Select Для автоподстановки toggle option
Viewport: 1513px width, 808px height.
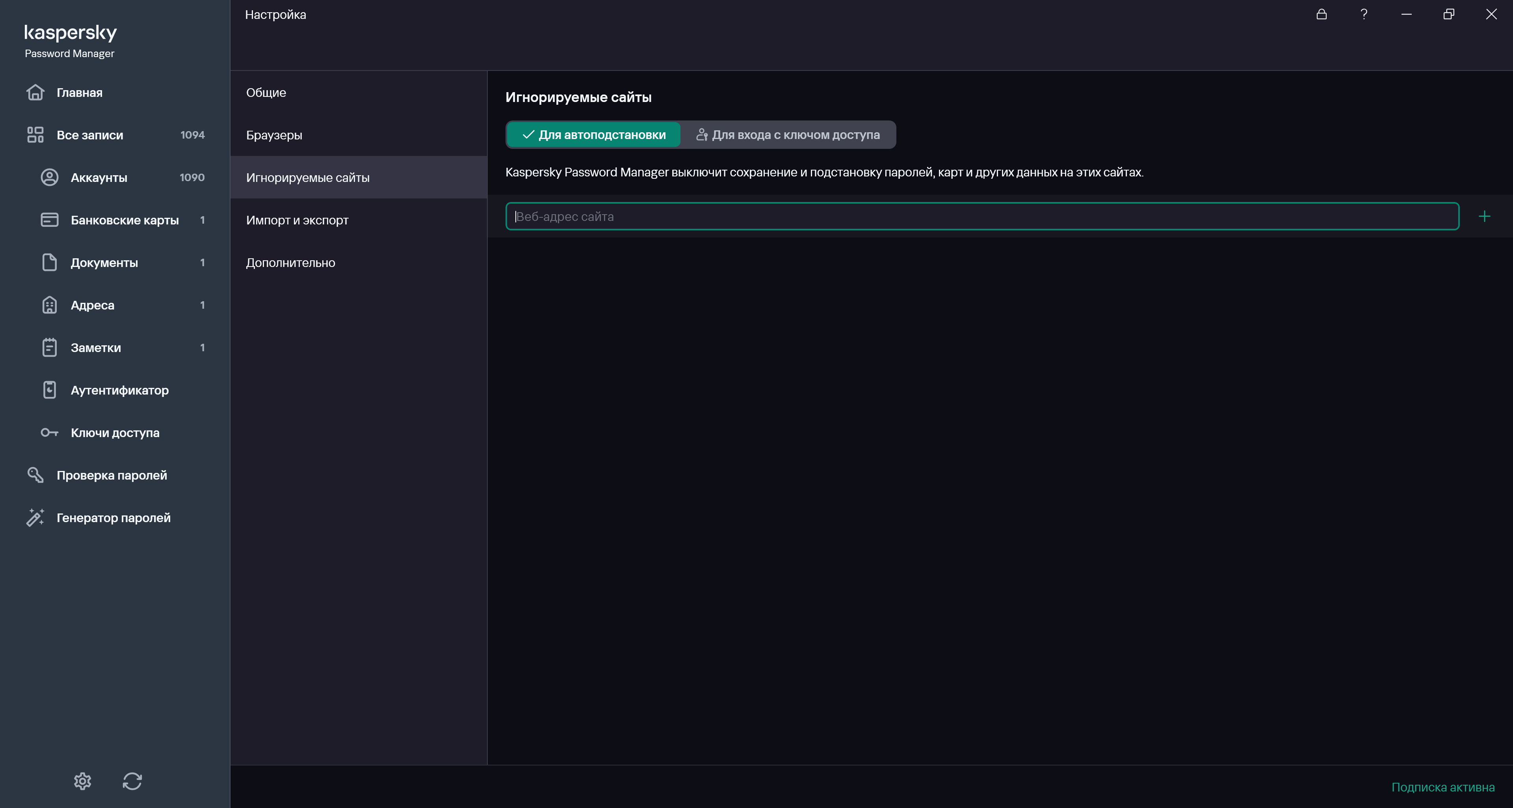tap(594, 135)
